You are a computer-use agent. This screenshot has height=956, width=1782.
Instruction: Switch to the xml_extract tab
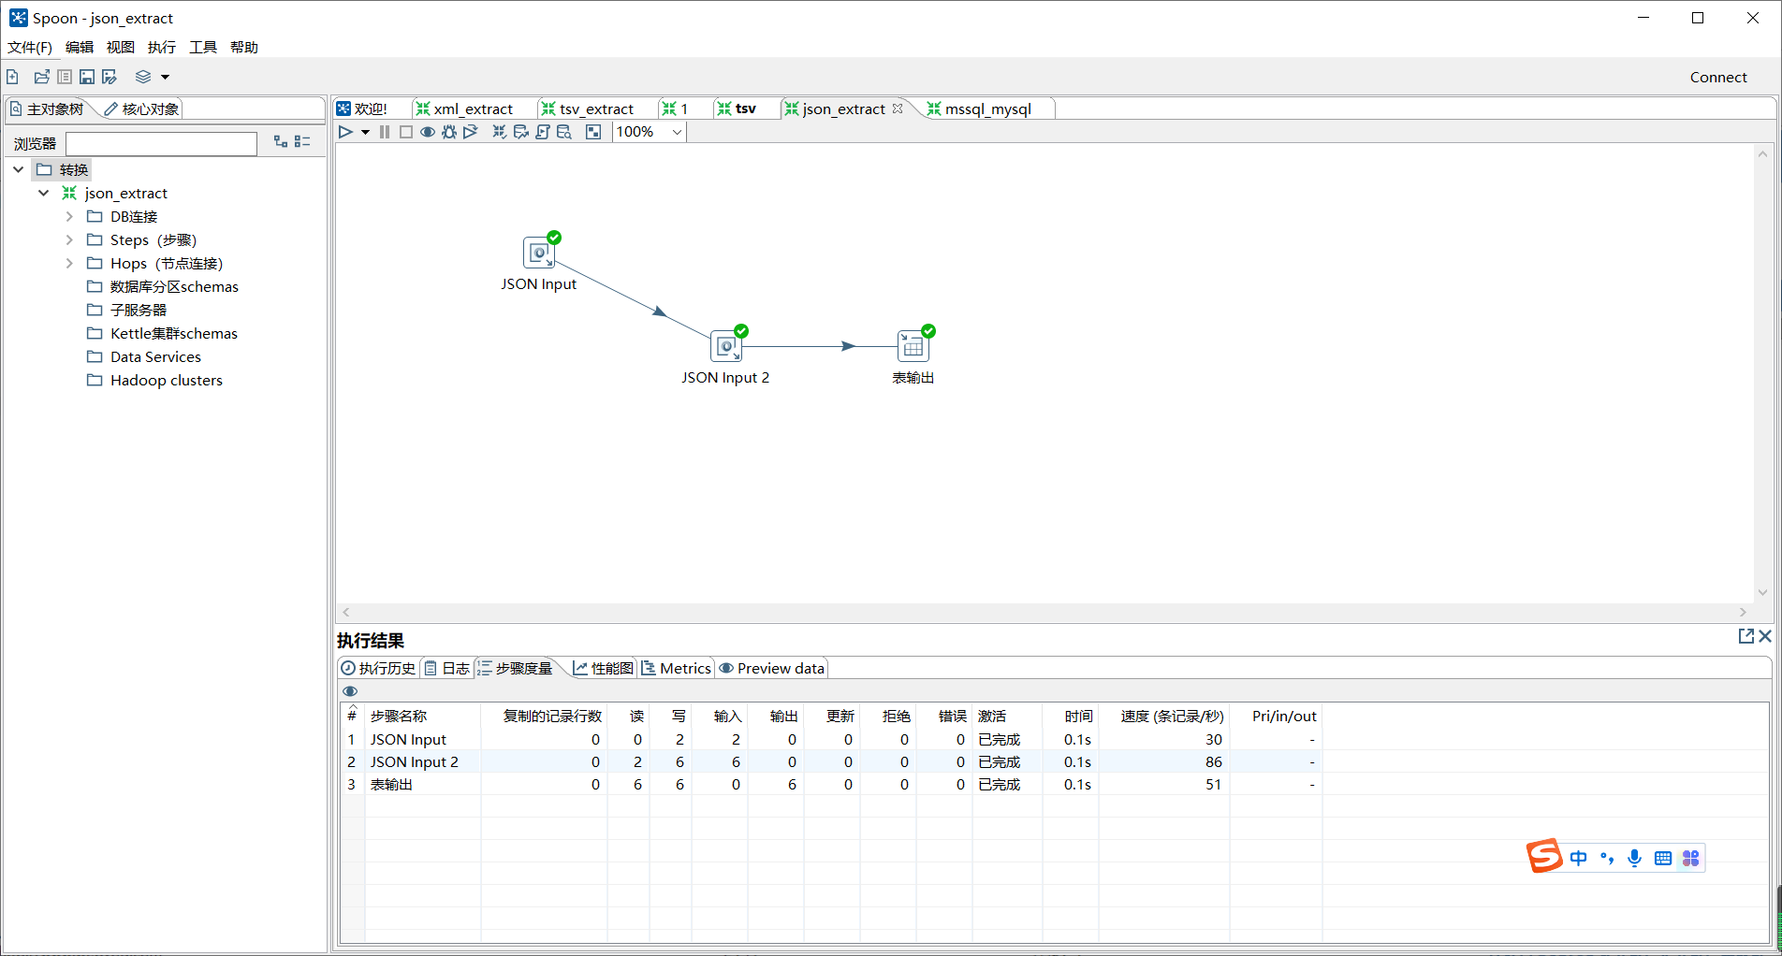tap(465, 109)
